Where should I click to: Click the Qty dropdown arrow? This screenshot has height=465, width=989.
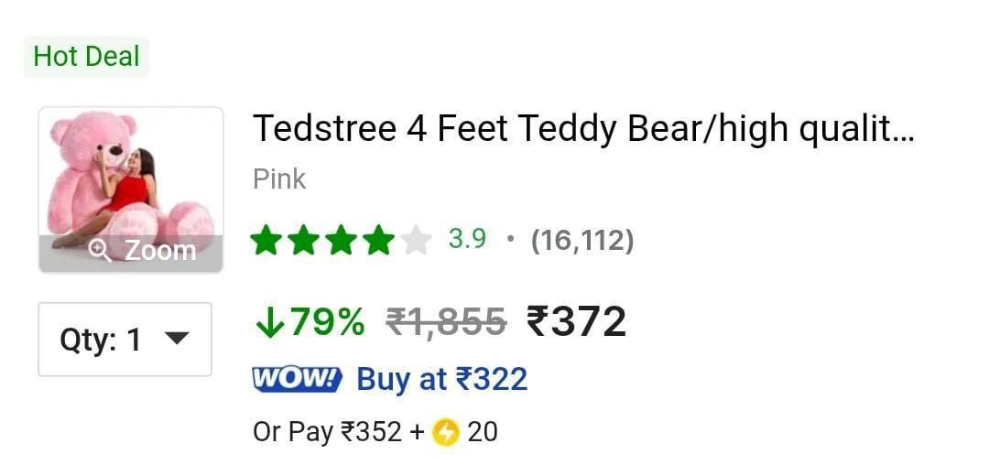tap(176, 340)
